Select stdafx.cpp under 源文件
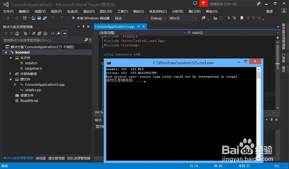Image resolution: width=289 pixels, height=169 pixels. [x=33, y=90]
